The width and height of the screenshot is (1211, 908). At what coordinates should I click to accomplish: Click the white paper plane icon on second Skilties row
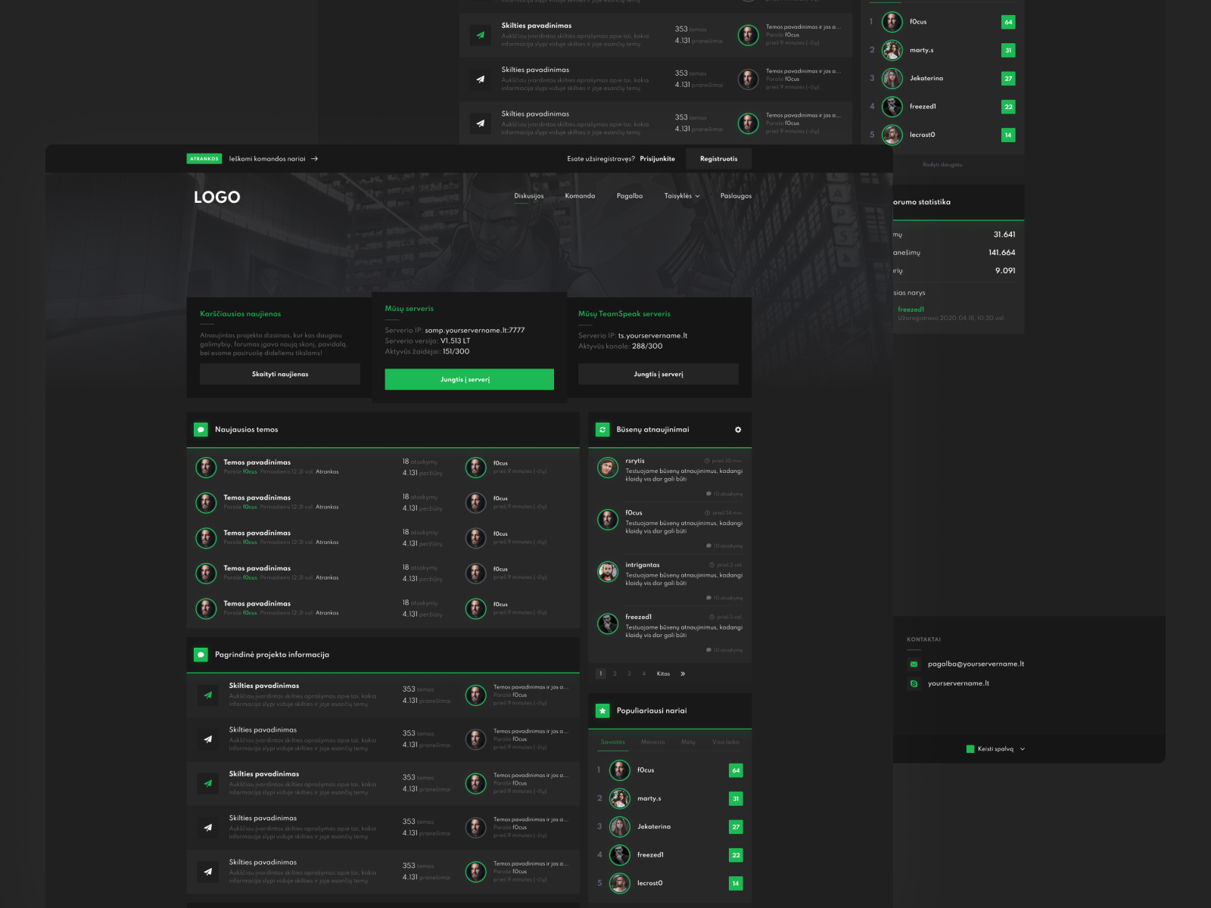pos(207,739)
